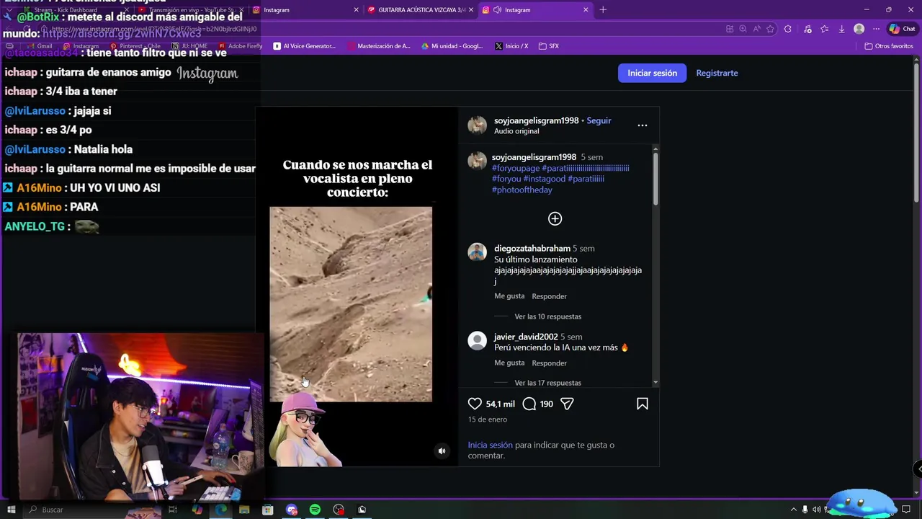Click the Inicia sesión link below the post
Viewport: 922px width, 519px height.
(490, 445)
